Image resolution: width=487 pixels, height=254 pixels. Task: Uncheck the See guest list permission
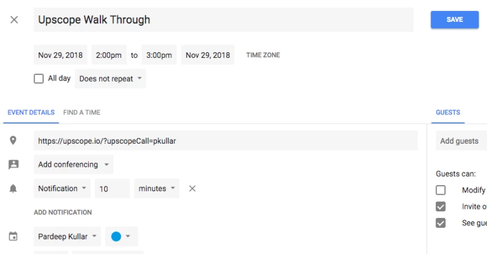click(x=441, y=223)
